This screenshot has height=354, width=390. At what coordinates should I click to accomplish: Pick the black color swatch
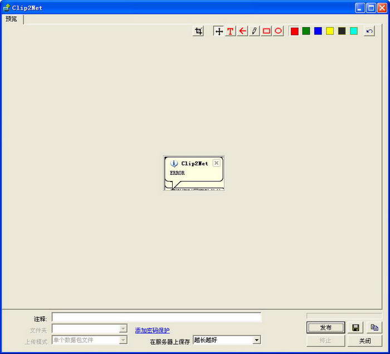pos(342,31)
